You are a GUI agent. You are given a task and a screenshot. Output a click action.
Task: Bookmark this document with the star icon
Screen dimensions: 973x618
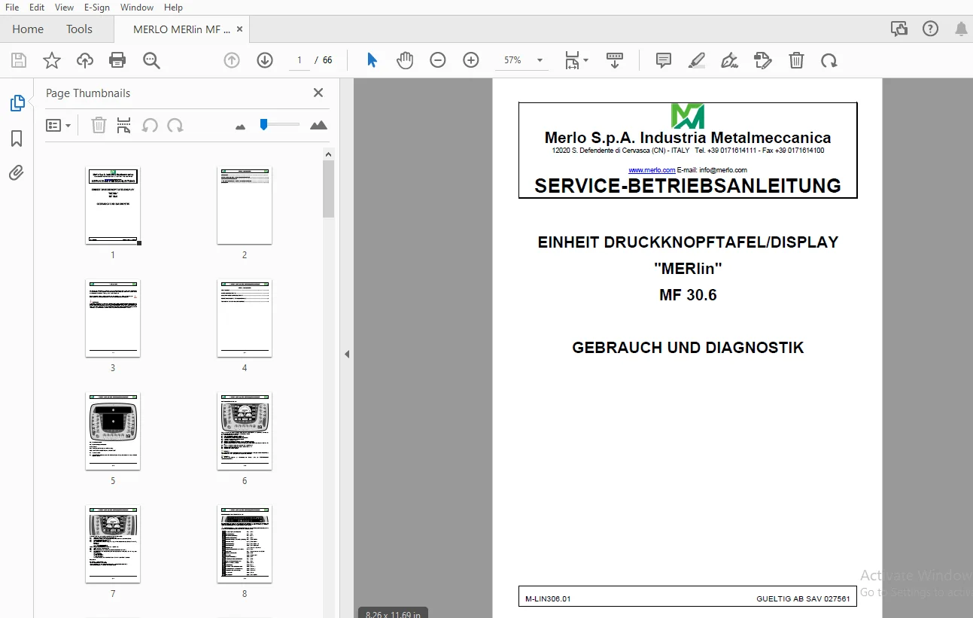click(52, 61)
